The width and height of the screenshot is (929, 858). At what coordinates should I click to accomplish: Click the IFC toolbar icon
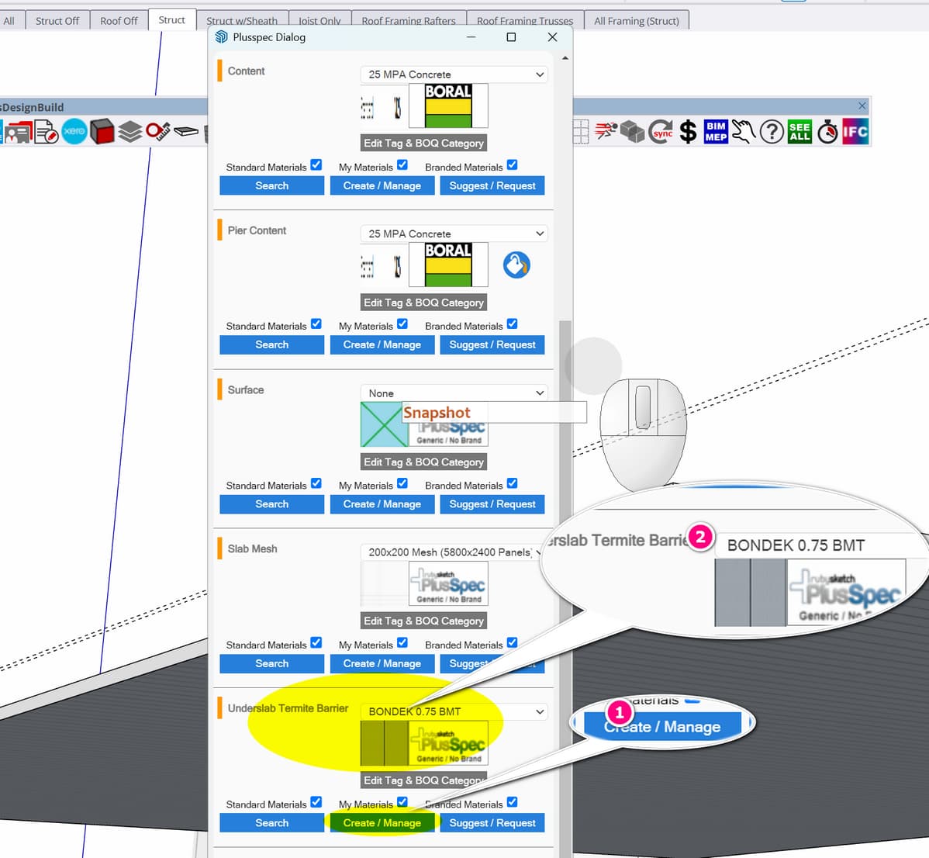[855, 132]
